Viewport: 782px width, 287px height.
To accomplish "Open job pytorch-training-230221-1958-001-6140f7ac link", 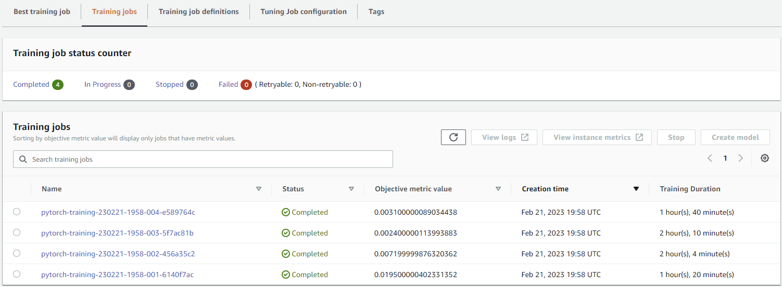I will pyautogui.click(x=117, y=275).
